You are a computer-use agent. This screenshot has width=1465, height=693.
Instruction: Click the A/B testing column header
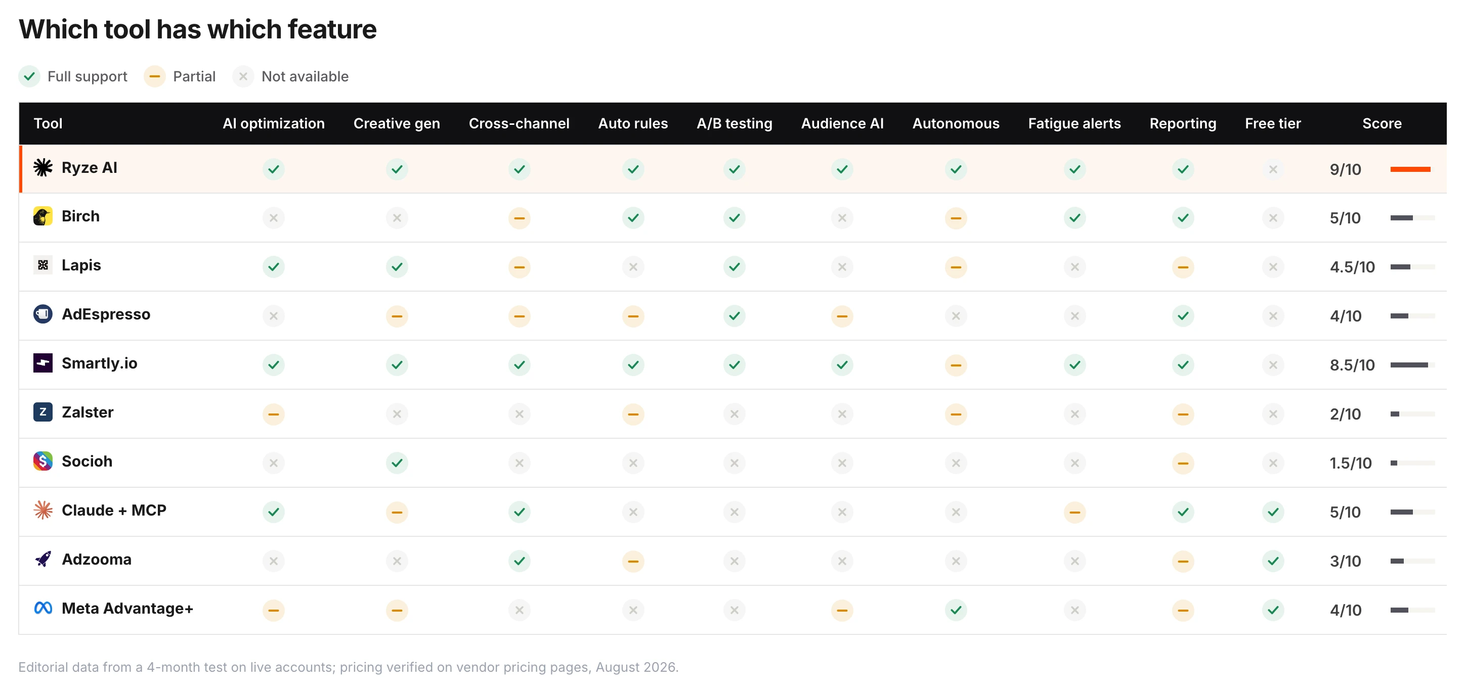tap(734, 123)
